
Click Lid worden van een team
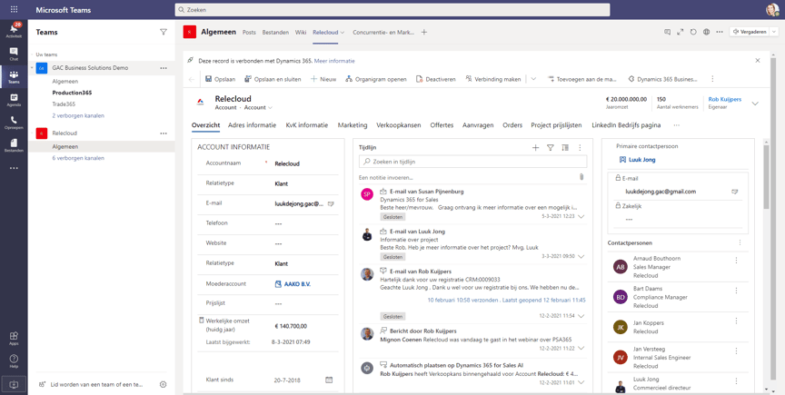93,384
